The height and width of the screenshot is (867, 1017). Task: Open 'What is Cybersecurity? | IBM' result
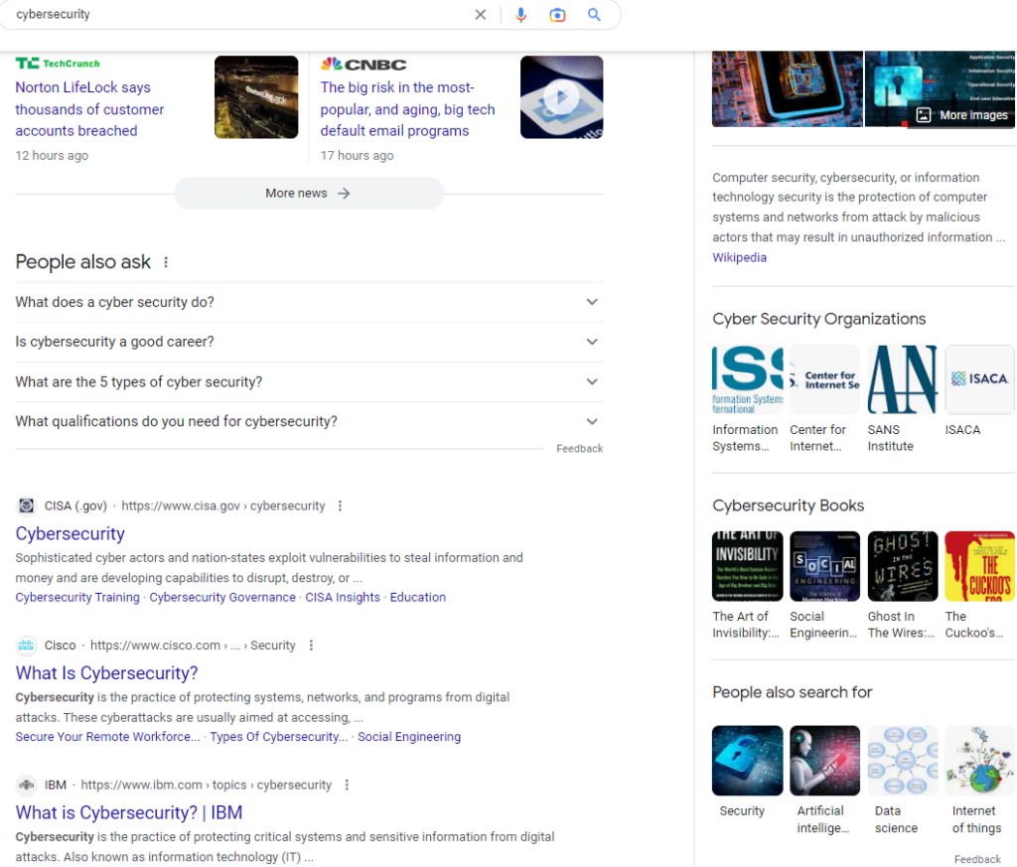(x=129, y=812)
